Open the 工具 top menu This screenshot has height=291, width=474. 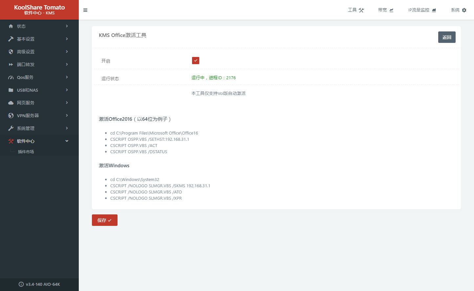[x=356, y=10]
